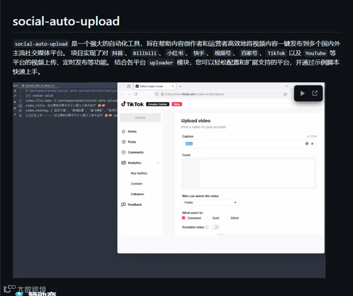Click the Creator Center badge
Image resolution: width=353 pixels, height=296 pixels.
pyautogui.click(x=158, y=104)
